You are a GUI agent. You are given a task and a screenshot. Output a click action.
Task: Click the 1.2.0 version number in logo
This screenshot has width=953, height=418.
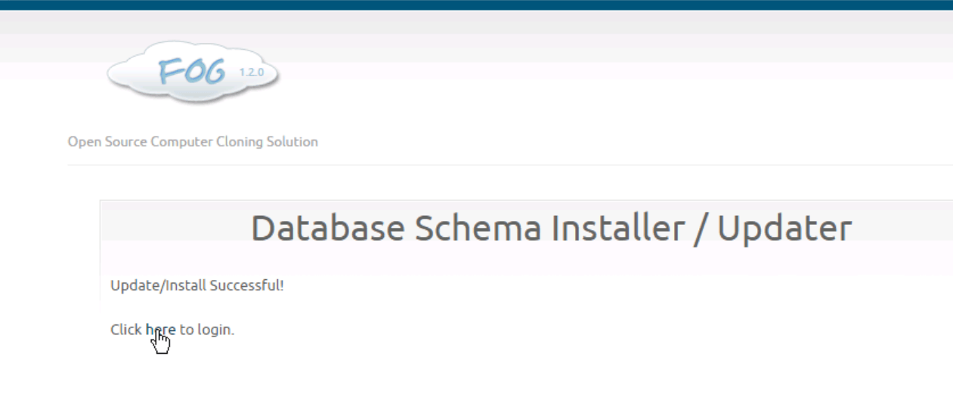250,72
